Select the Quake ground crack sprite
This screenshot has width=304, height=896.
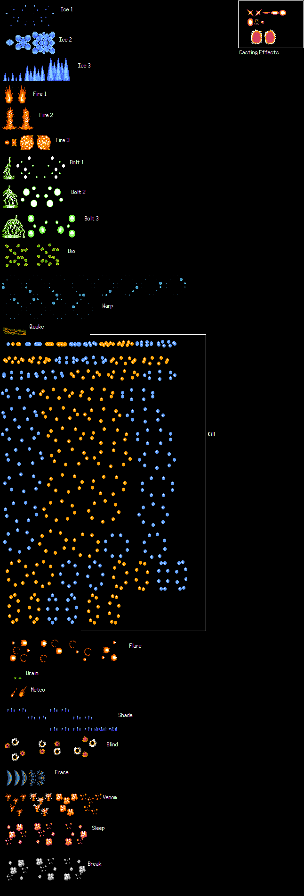click(15, 331)
